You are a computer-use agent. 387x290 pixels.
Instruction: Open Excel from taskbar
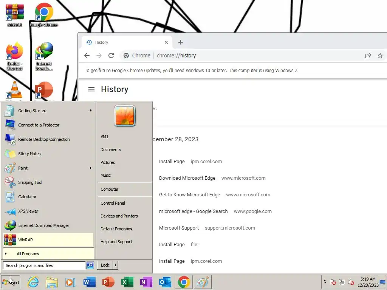tap(127, 282)
